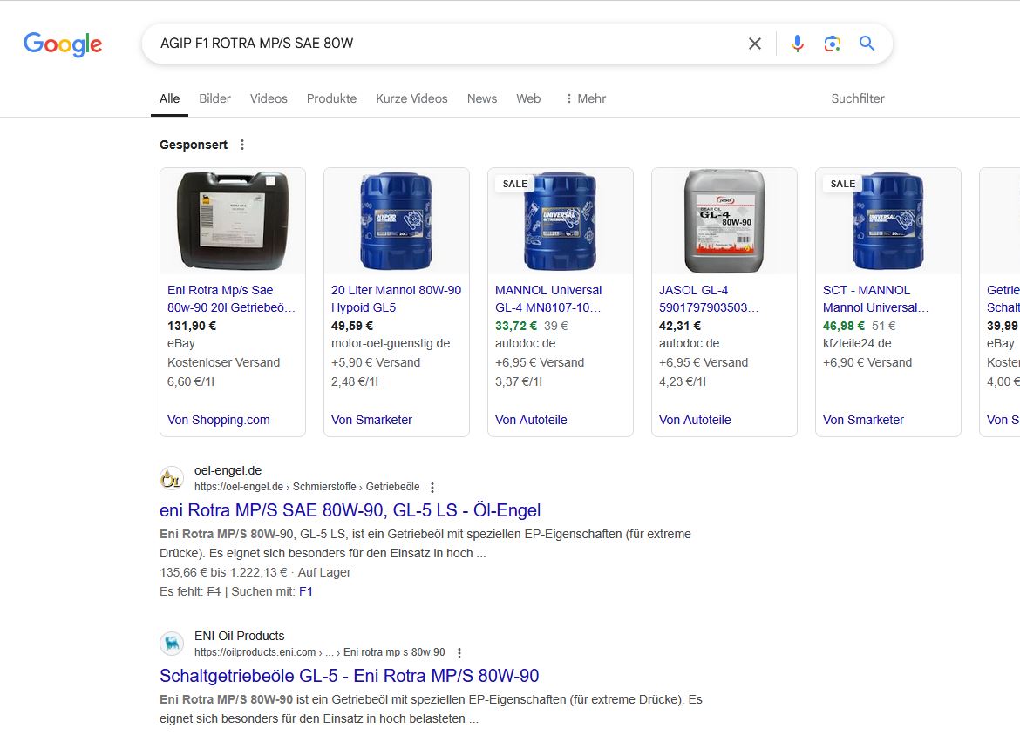Viewport: 1020px width, 735px height.
Task: Open Schaltgetriebeöle GL-5 Eni Rotra result
Action: click(x=349, y=676)
